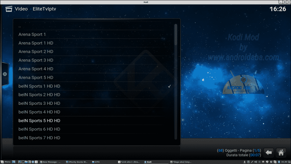Open the taskbar Menu button
The image size is (291, 164).
(x=6, y=162)
